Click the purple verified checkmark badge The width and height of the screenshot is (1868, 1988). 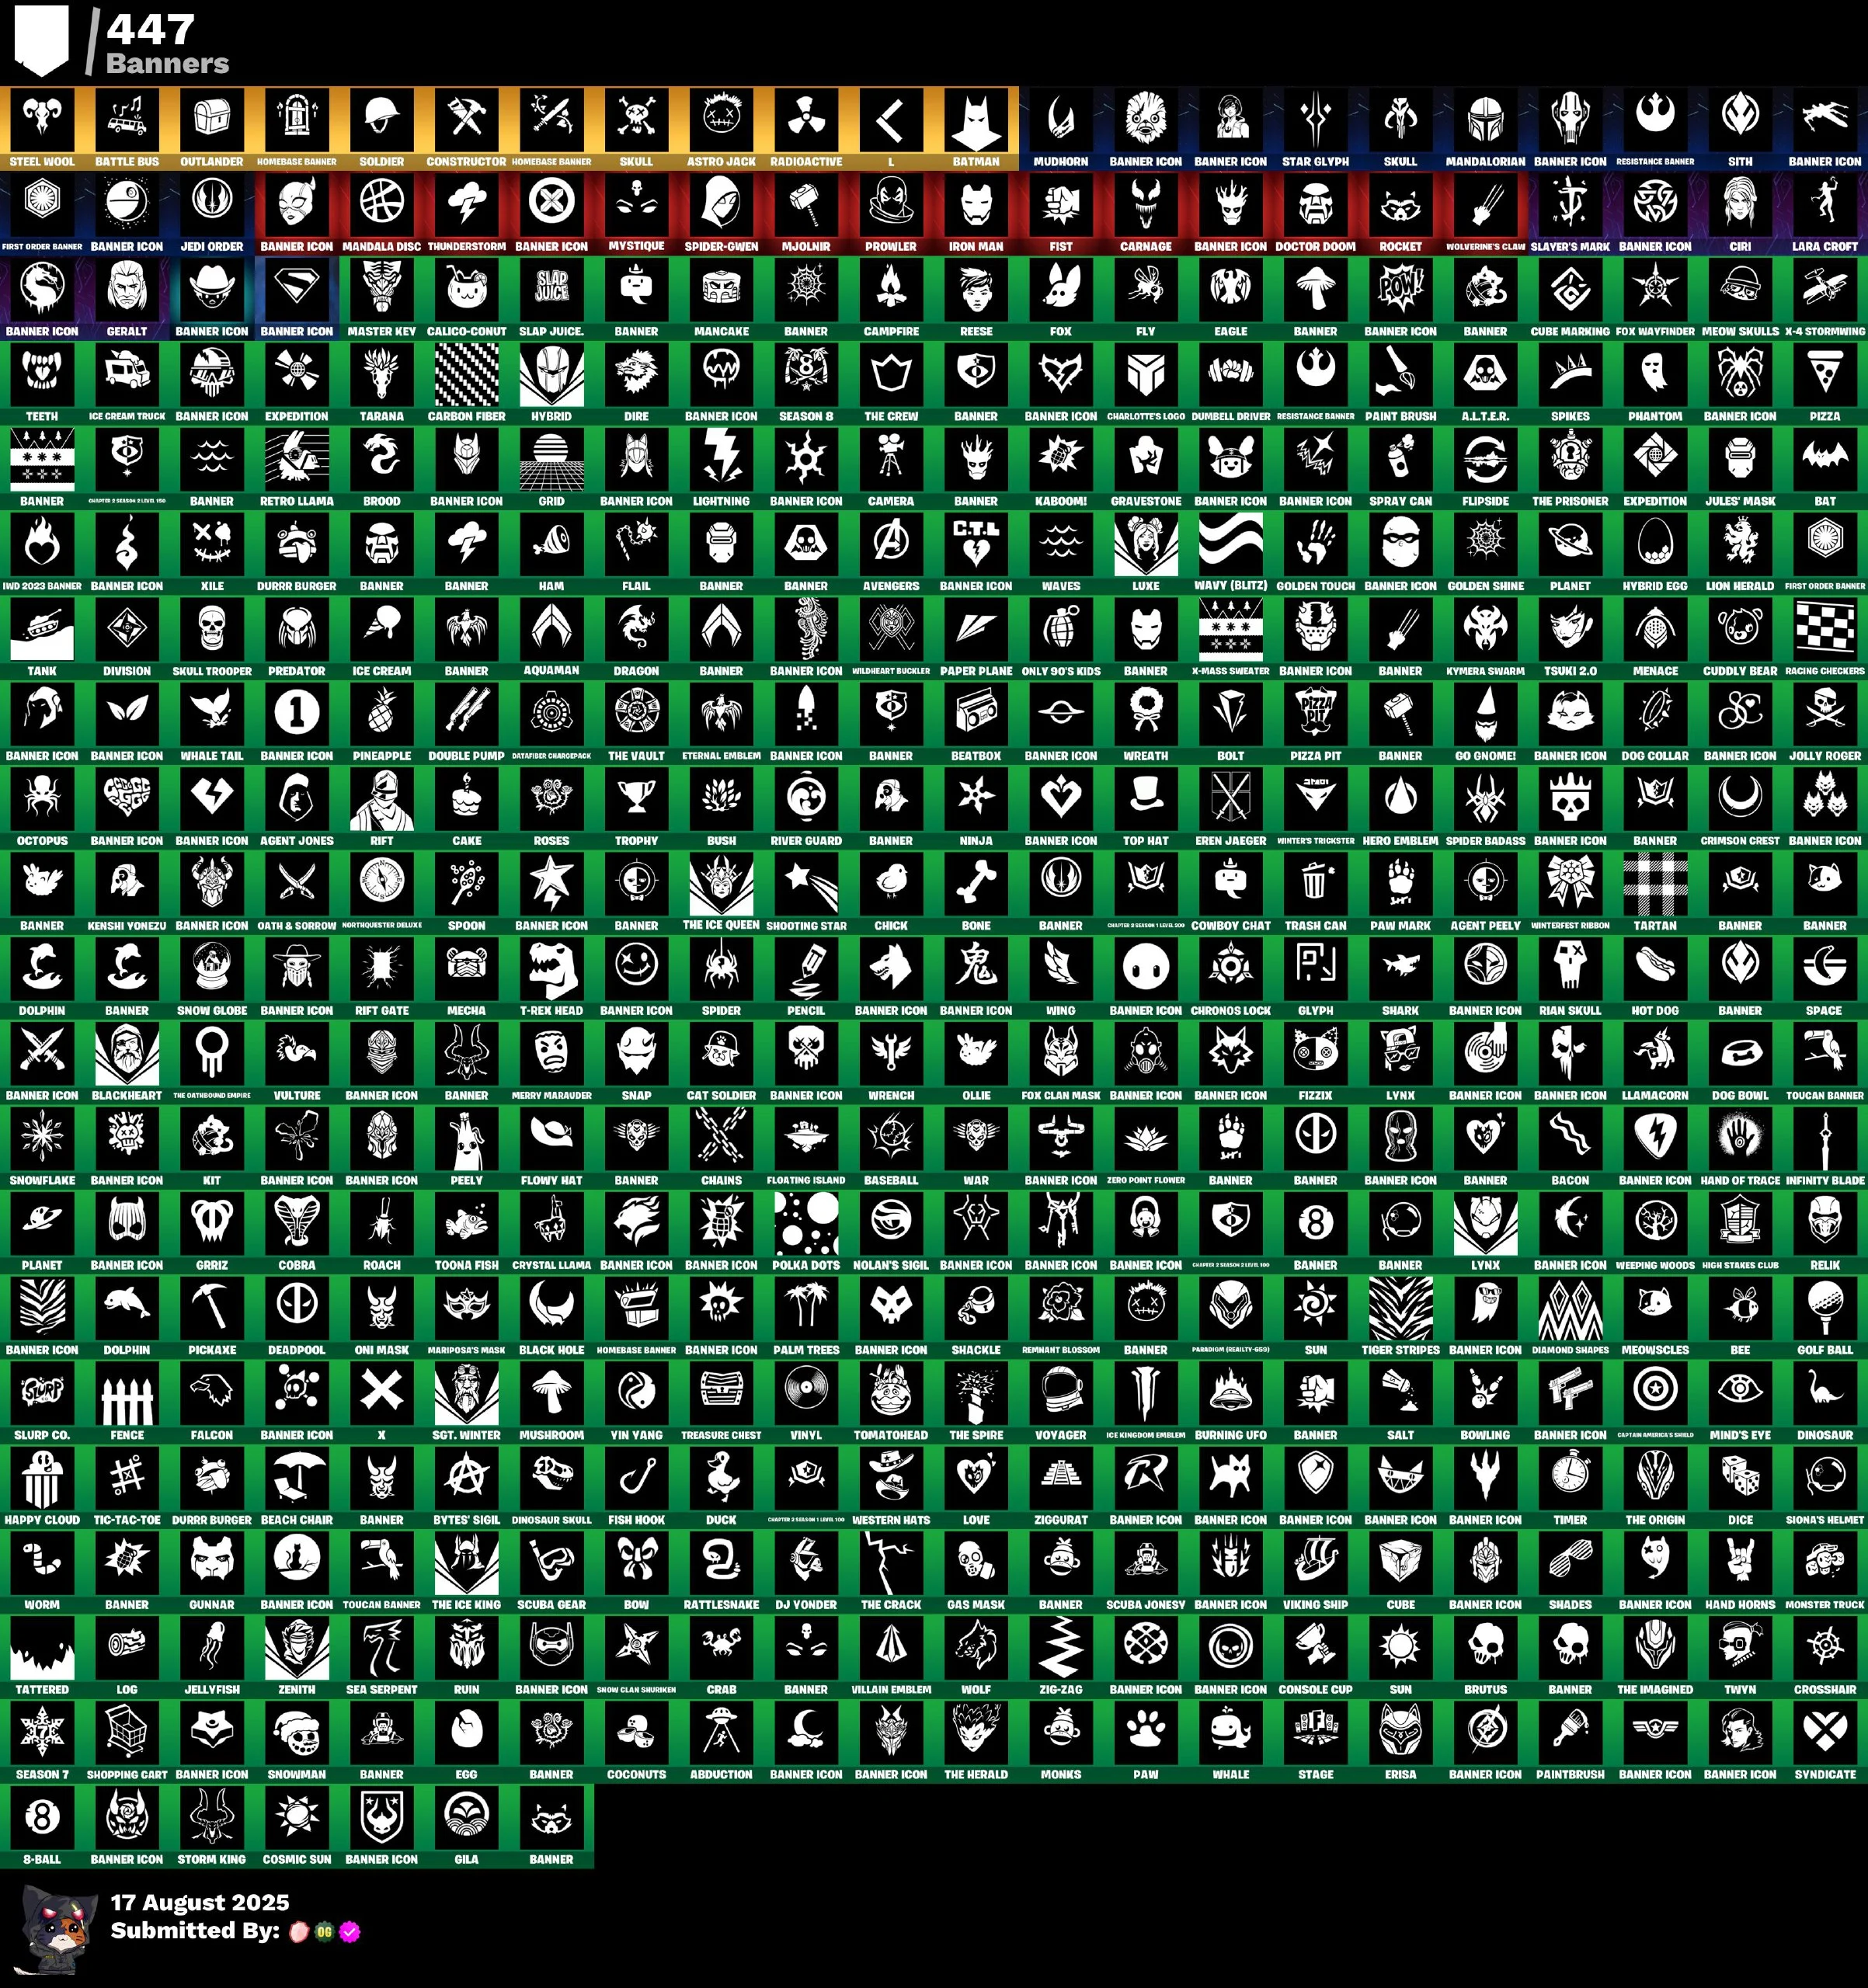pos(349,1932)
